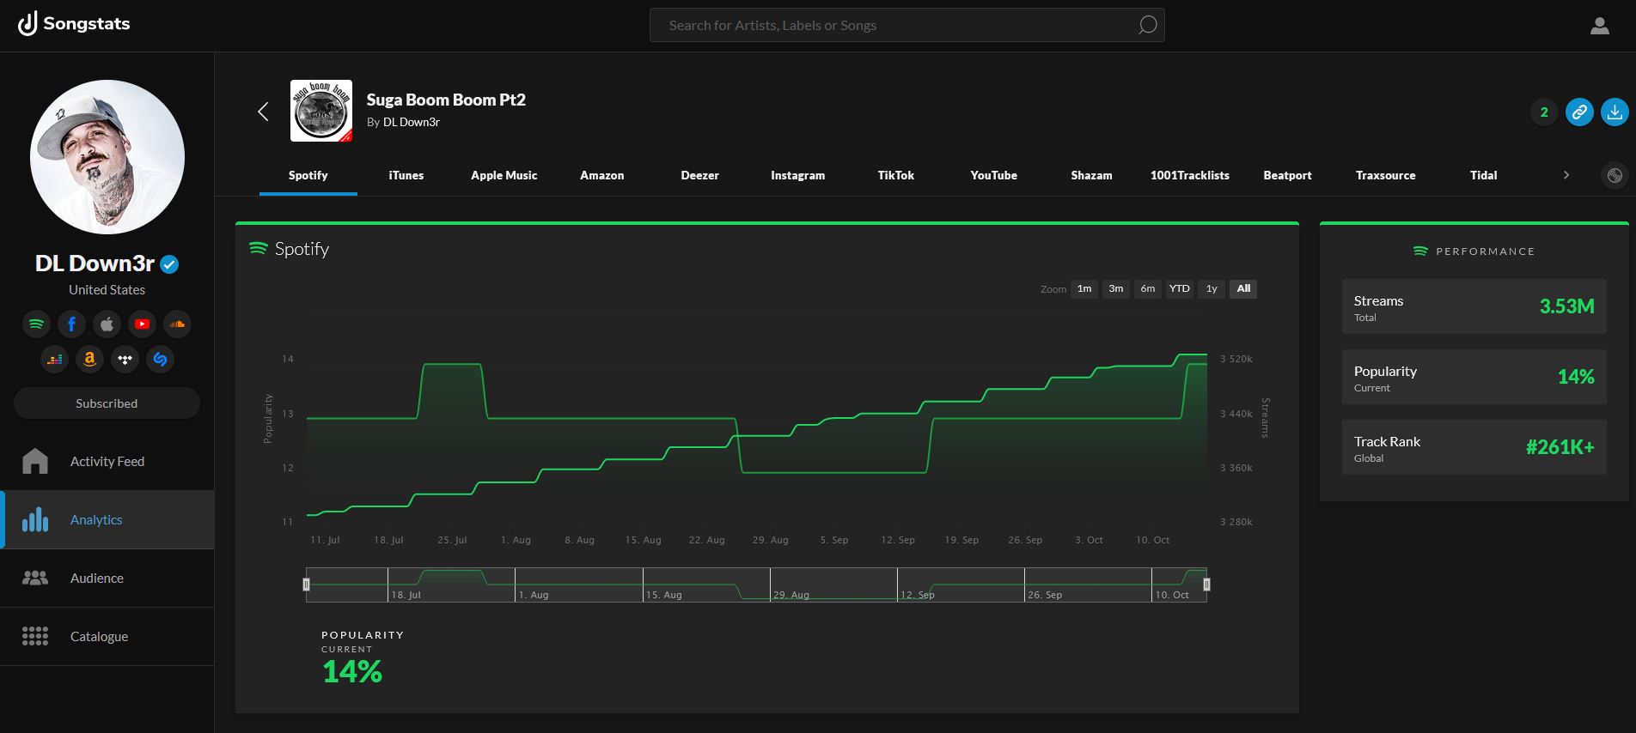Open DL Down3r's Deezer profile icon
Image resolution: width=1636 pixels, height=733 pixels.
tap(54, 360)
